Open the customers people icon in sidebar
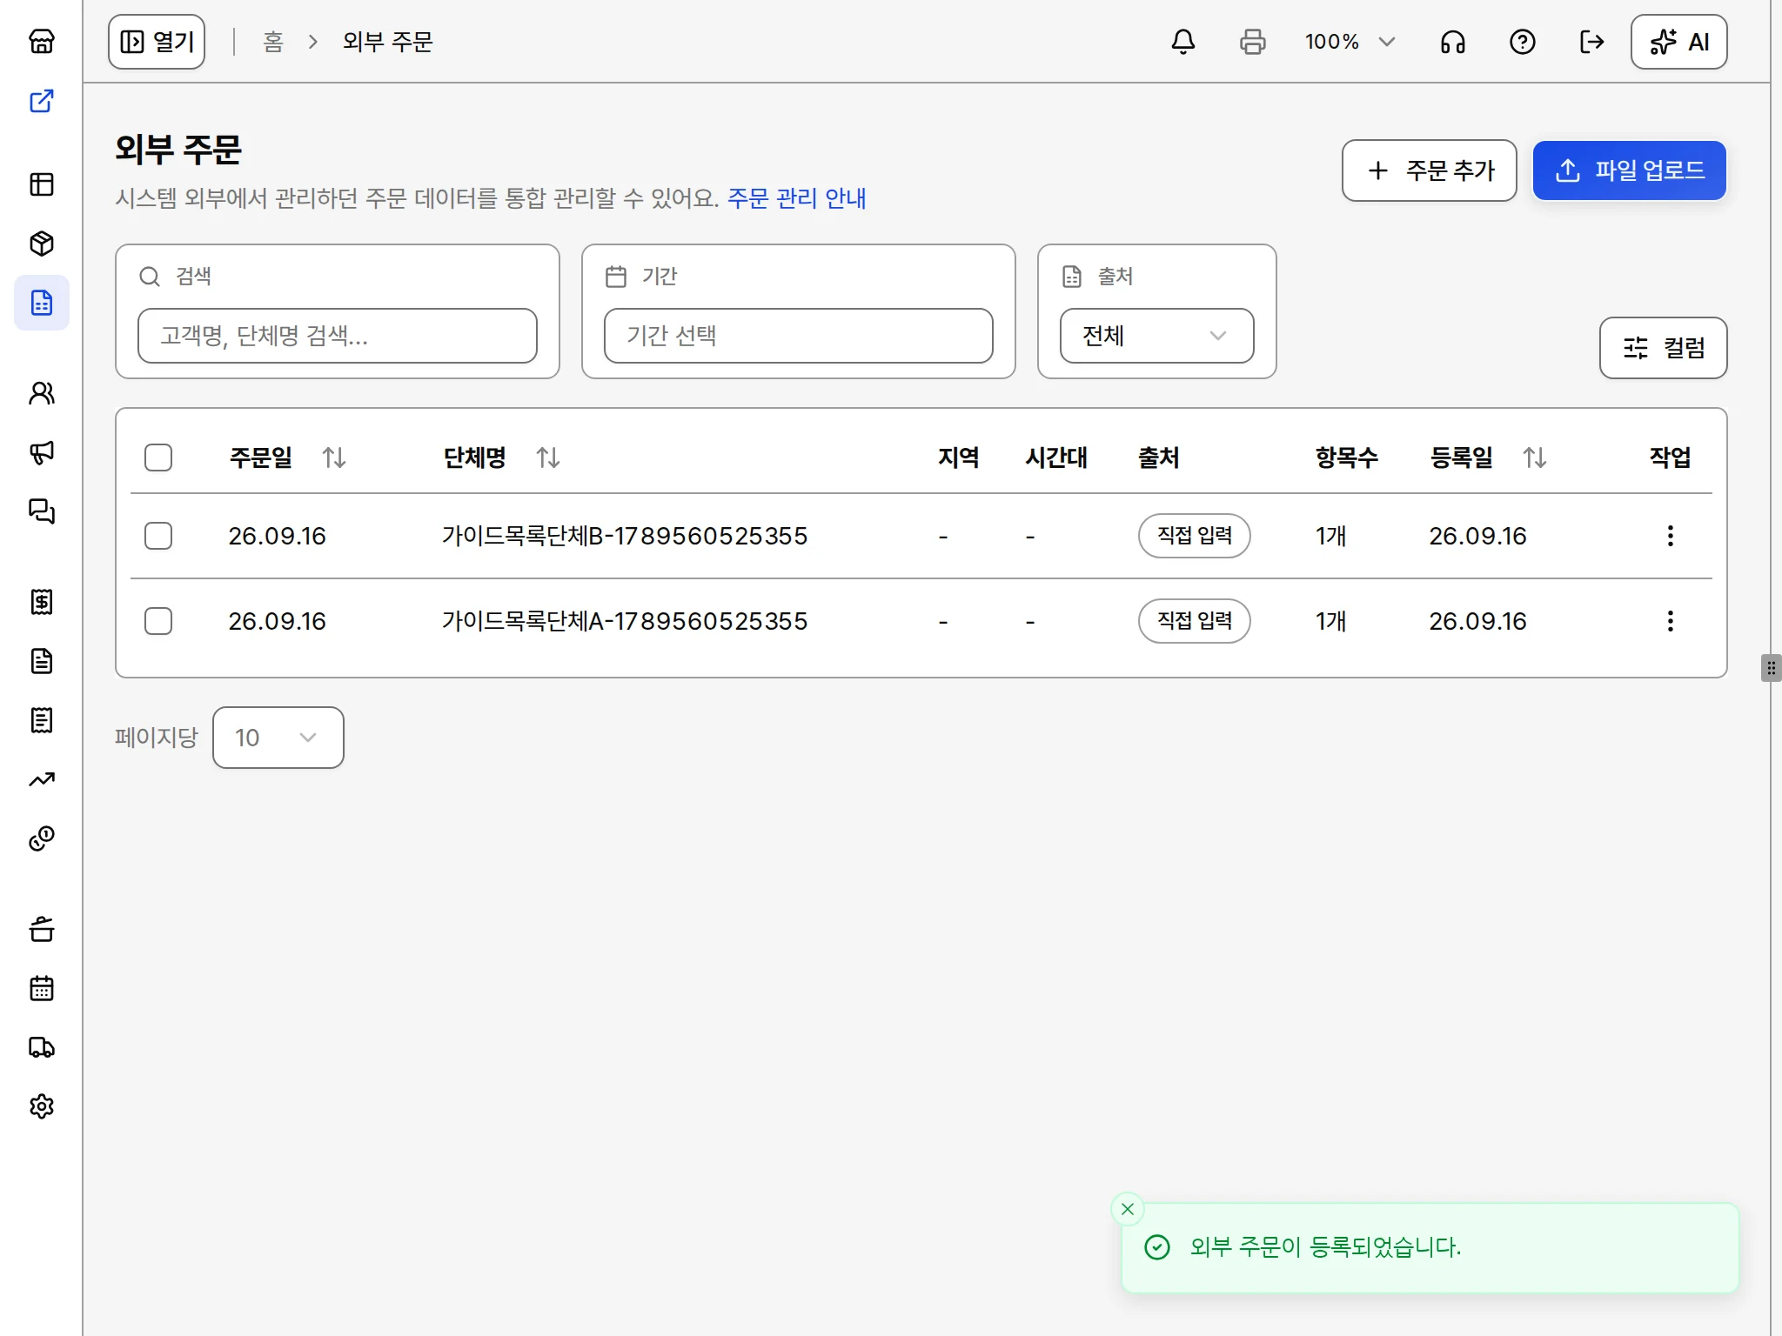This screenshot has height=1336, width=1782. [42, 393]
